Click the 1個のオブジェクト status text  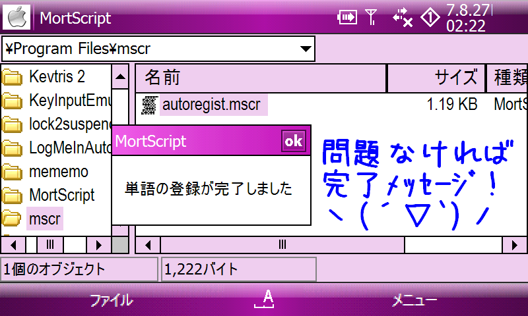(x=54, y=269)
